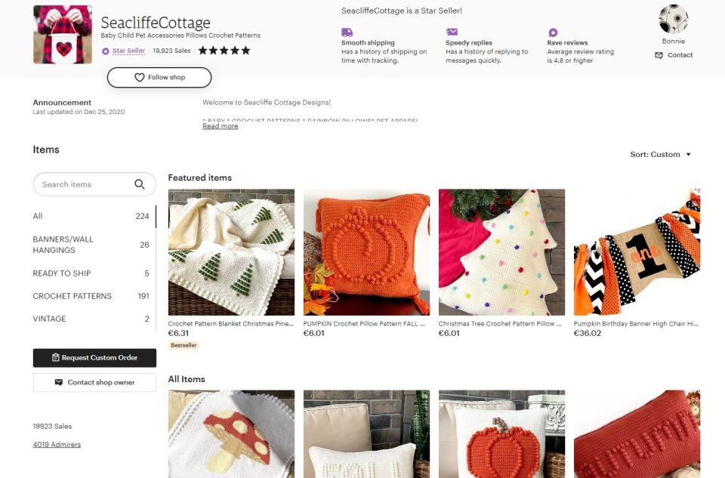Click the search magnifier icon in Search items
The height and width of the screenshot is (478, 725).
(x=140, y=183)
